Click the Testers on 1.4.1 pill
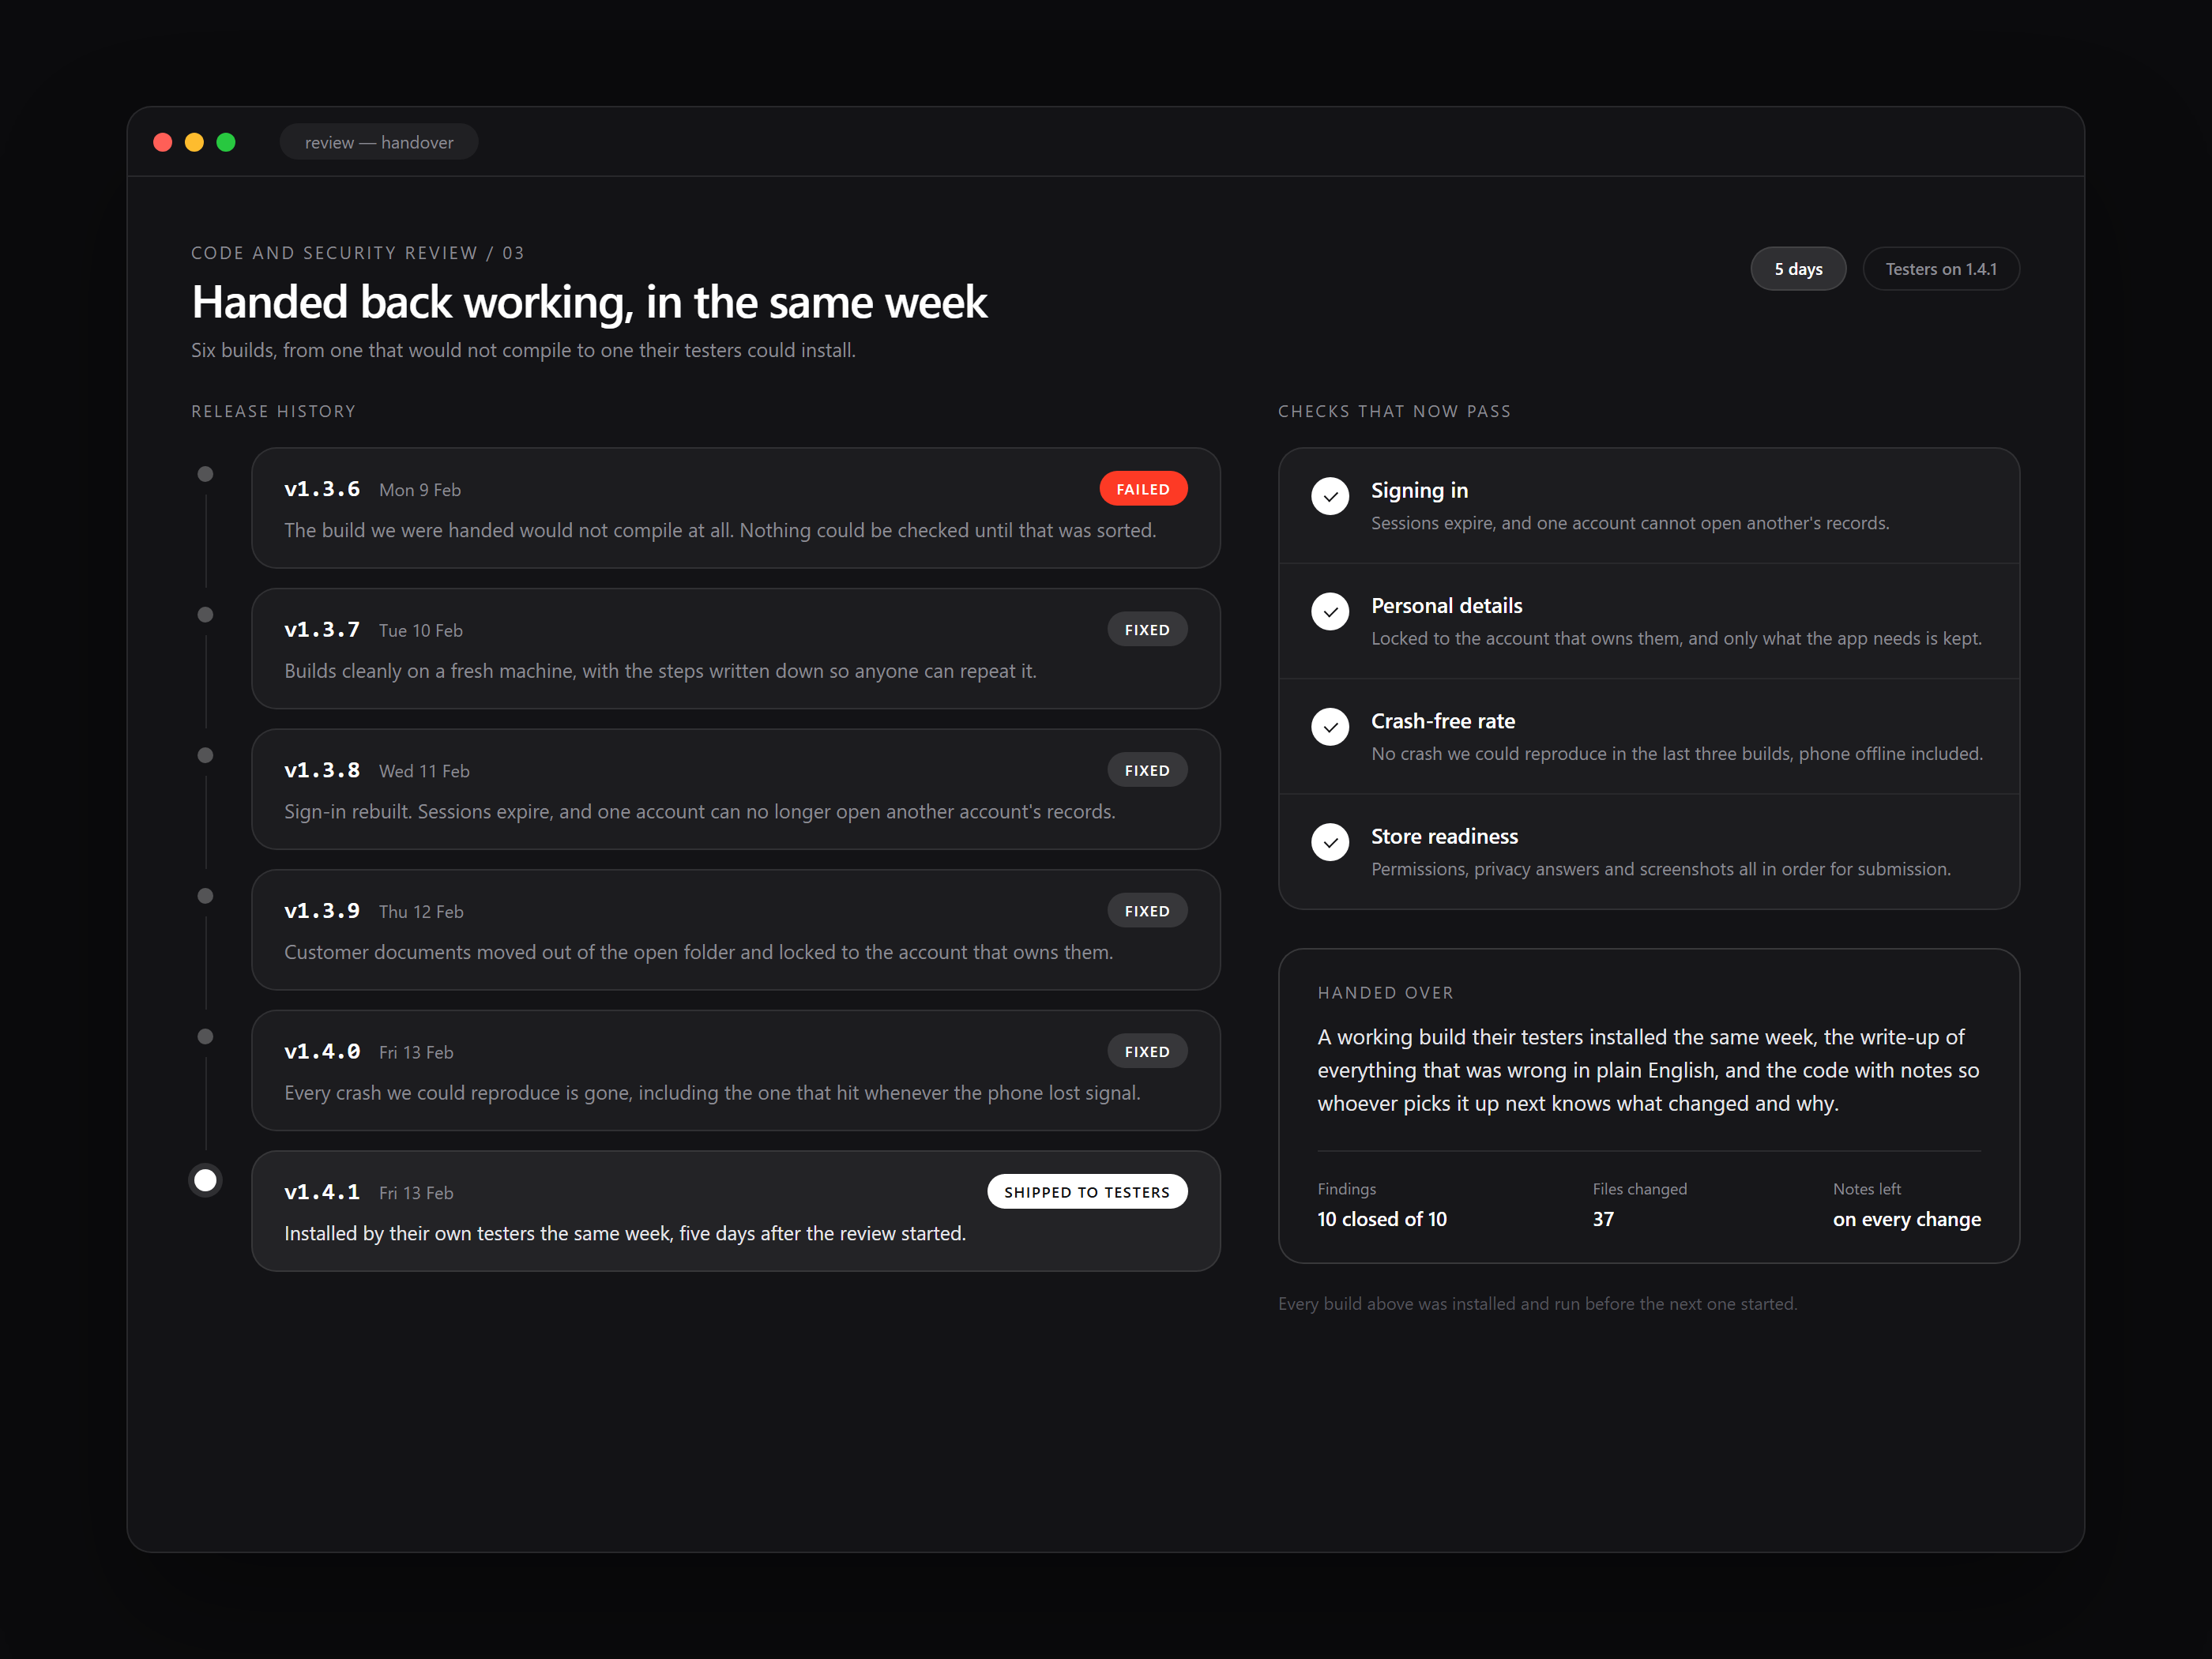Screen dimensions: 2212x1659 click(1941, 269)
